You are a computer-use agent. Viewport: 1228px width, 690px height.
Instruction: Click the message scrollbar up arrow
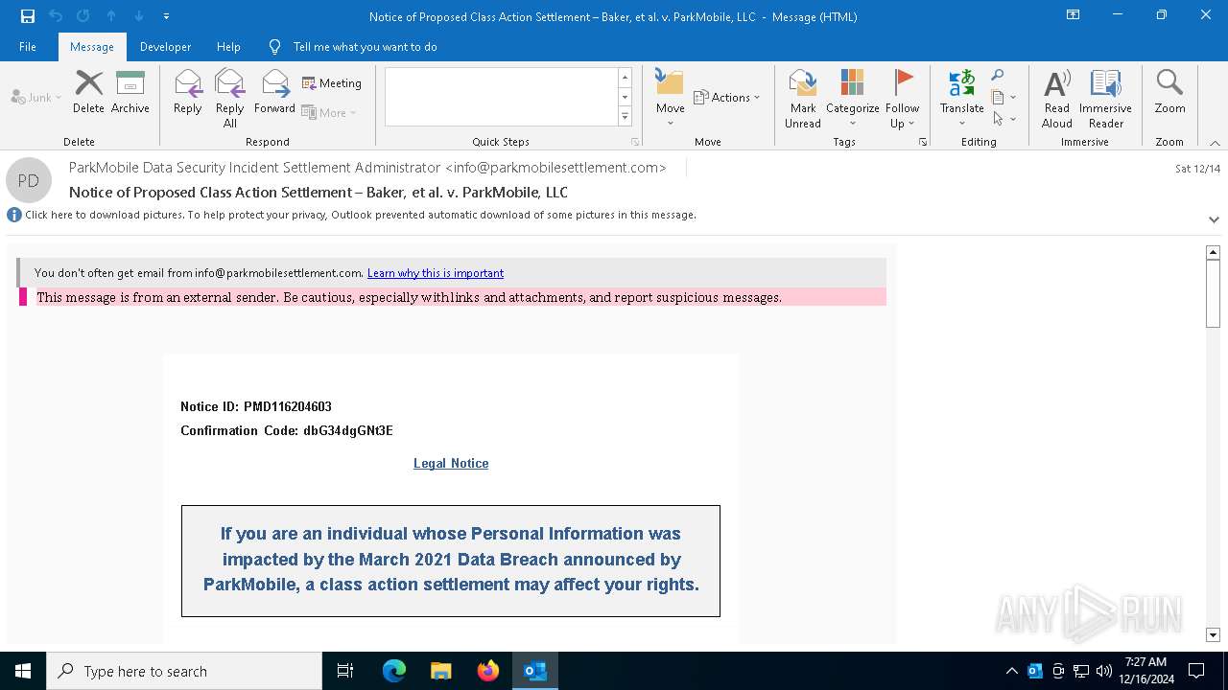(1213, 252)
